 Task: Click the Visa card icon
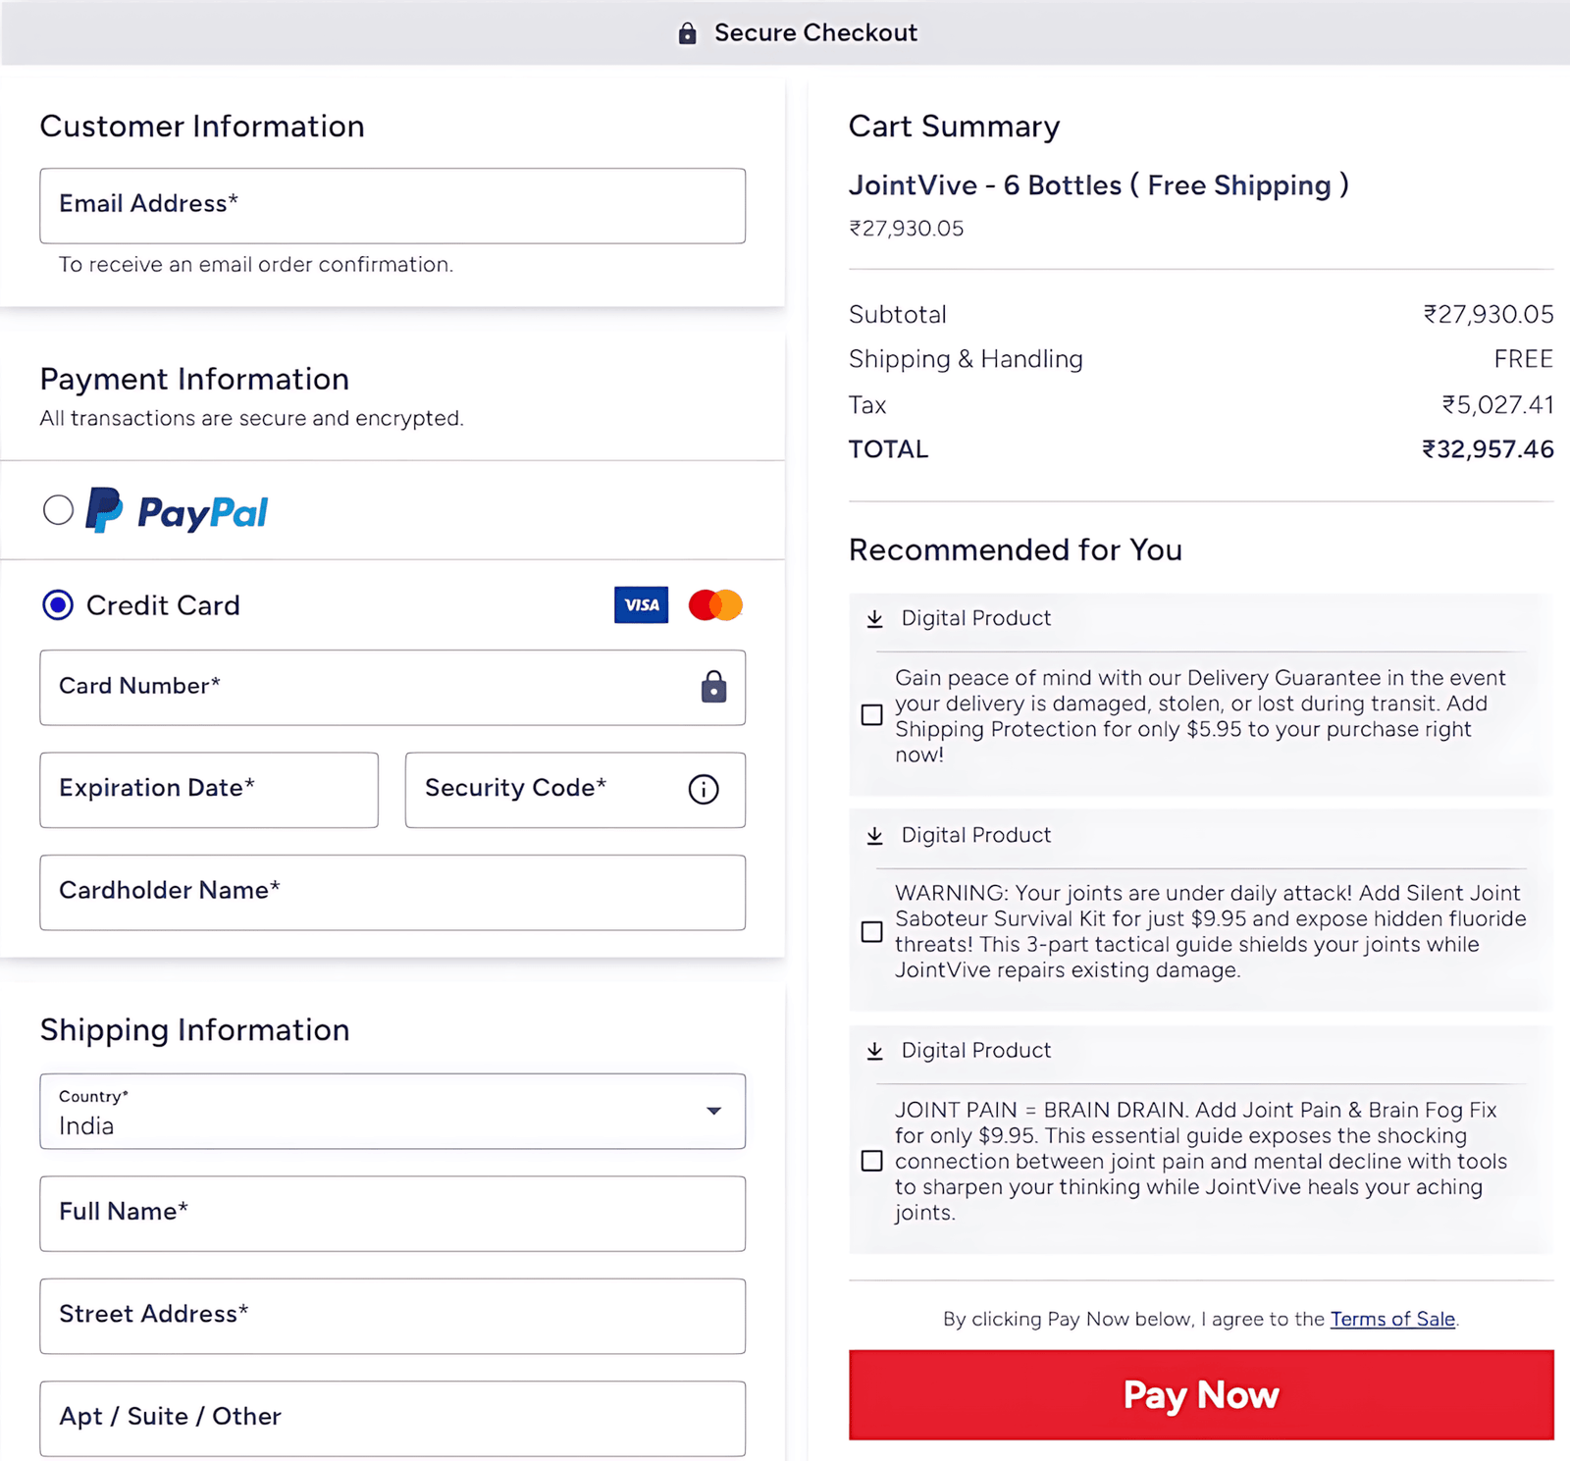641,604
